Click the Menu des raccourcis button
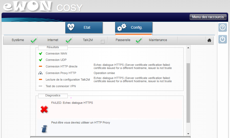 (x=208, y=17)
